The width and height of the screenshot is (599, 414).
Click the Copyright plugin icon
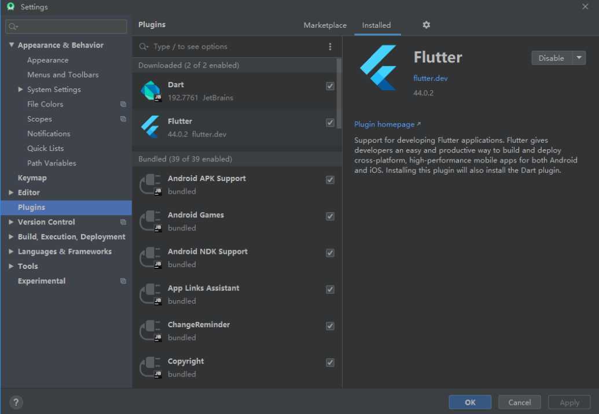[x=150, y=367]
